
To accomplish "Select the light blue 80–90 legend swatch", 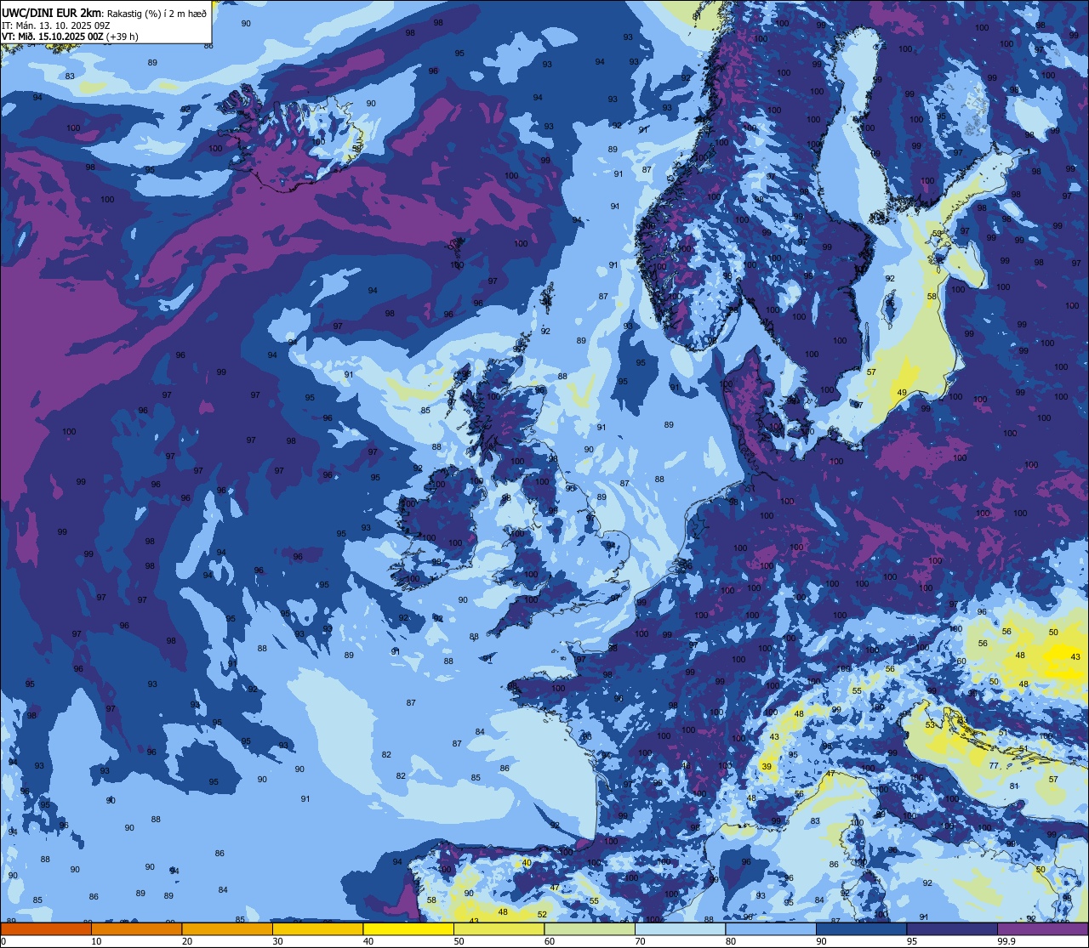I will coord(771,928).
